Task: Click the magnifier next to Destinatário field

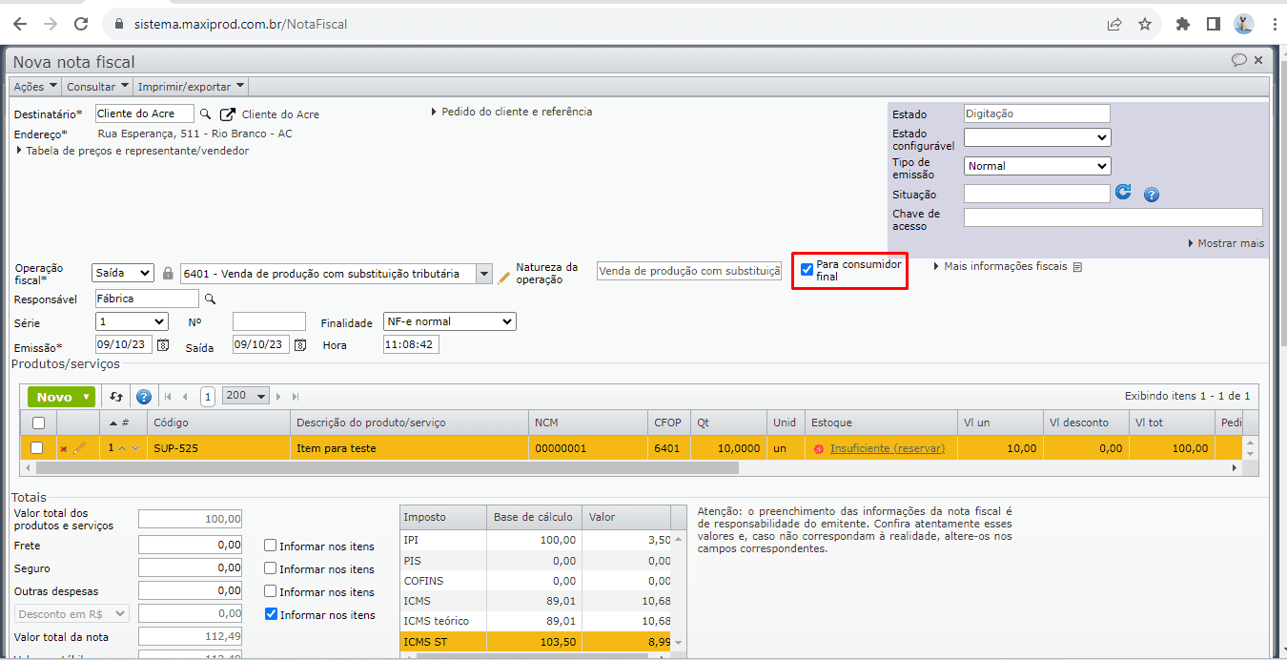Action: coord(205,114)
